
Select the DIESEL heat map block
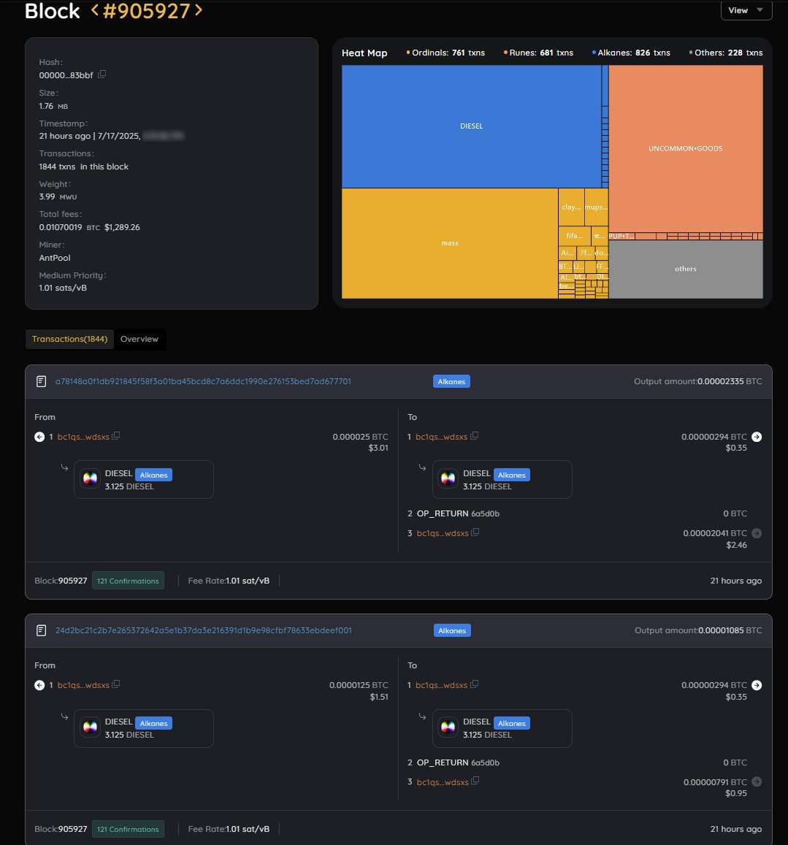tap(471, 126)
